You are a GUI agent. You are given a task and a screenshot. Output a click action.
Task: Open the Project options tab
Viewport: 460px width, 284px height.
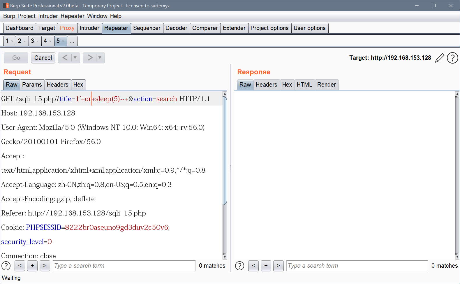coord(269,28)
